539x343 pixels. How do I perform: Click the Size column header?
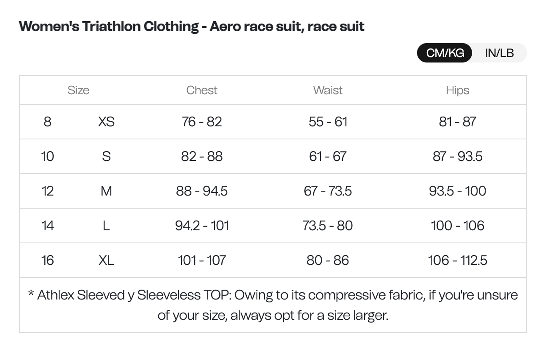point(78,90)
